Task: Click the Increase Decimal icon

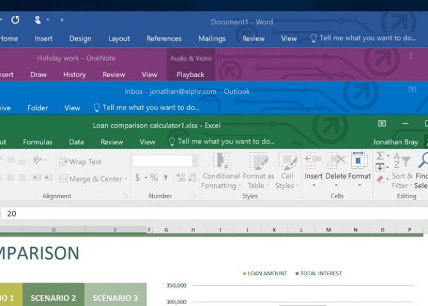Action: click(180, 177)
